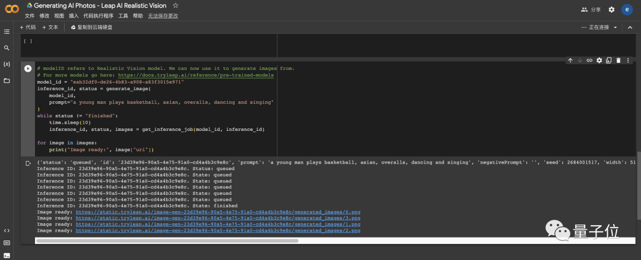641x260 pixels.
Task: Open the code snippets panel
Action: point(7,230)
